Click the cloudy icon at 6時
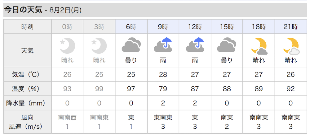This screenshot has height=137, width=310. [131, 46]
